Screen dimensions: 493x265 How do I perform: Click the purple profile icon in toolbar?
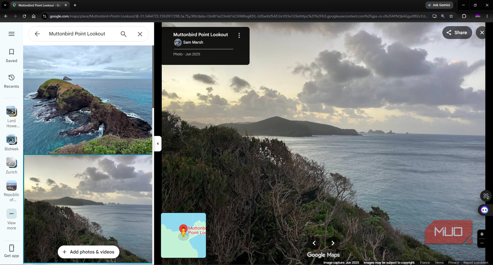pyautogui.click(x=478, y=16)
